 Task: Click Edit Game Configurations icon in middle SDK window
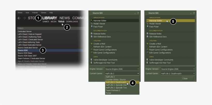click(x=92, y=53)
